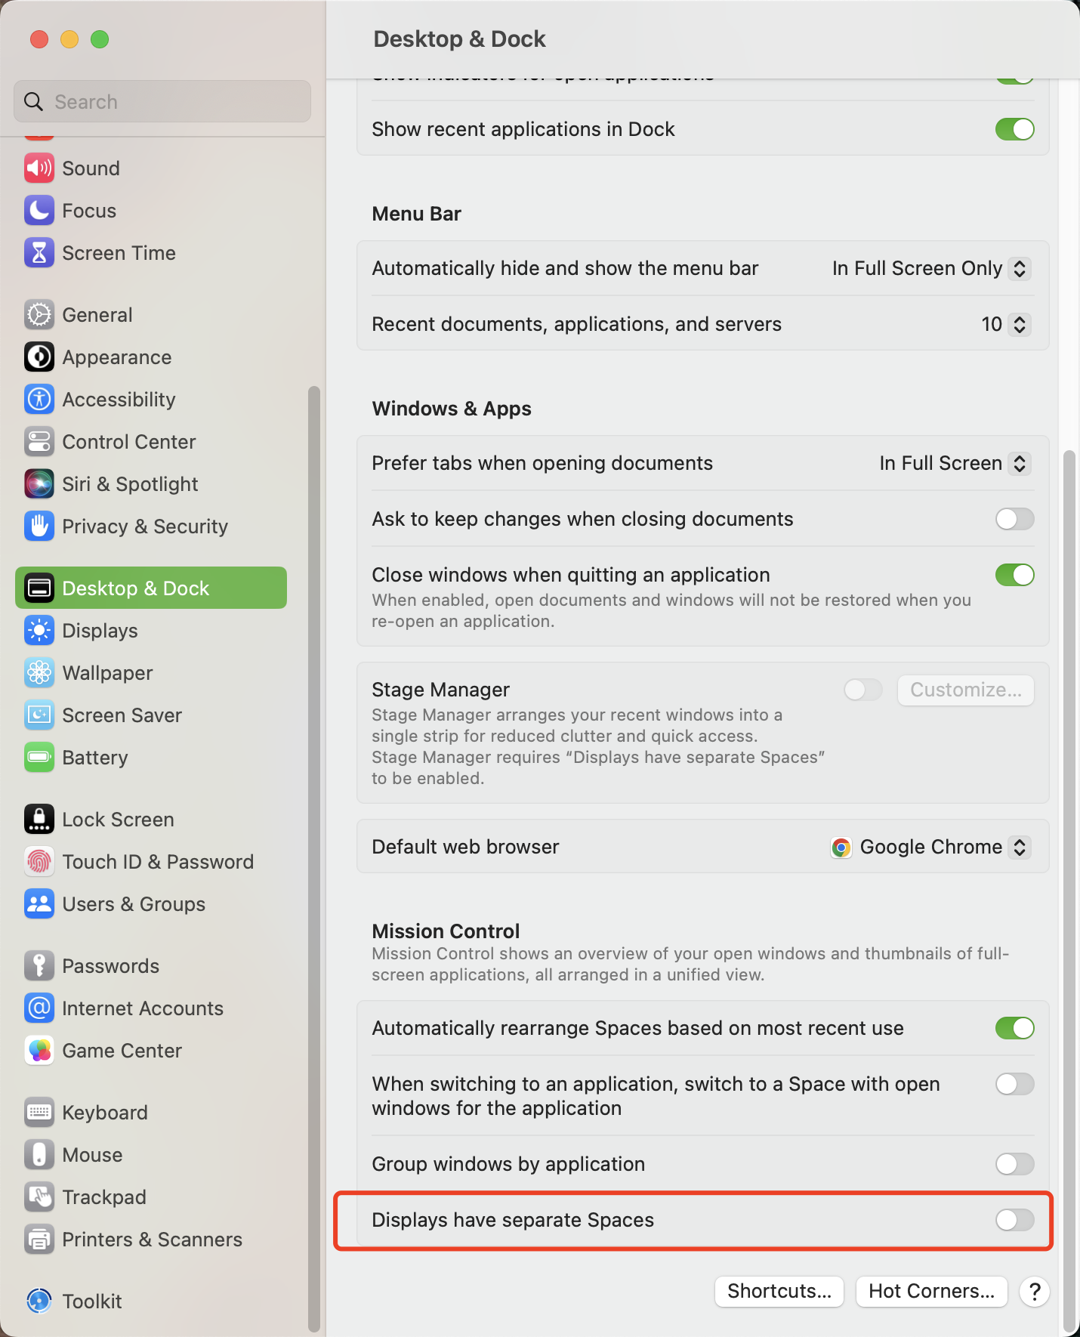
Task: Expand the Automatically hide menu bar dropdown
Action: click(931, 268)
